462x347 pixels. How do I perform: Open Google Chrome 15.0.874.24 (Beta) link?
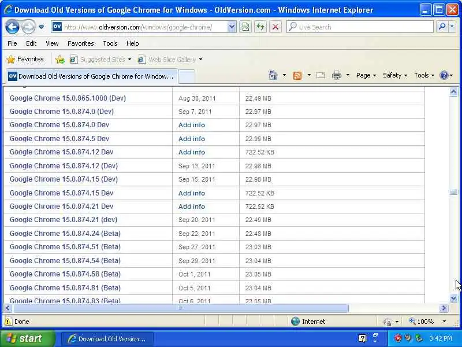pos(65,234)
